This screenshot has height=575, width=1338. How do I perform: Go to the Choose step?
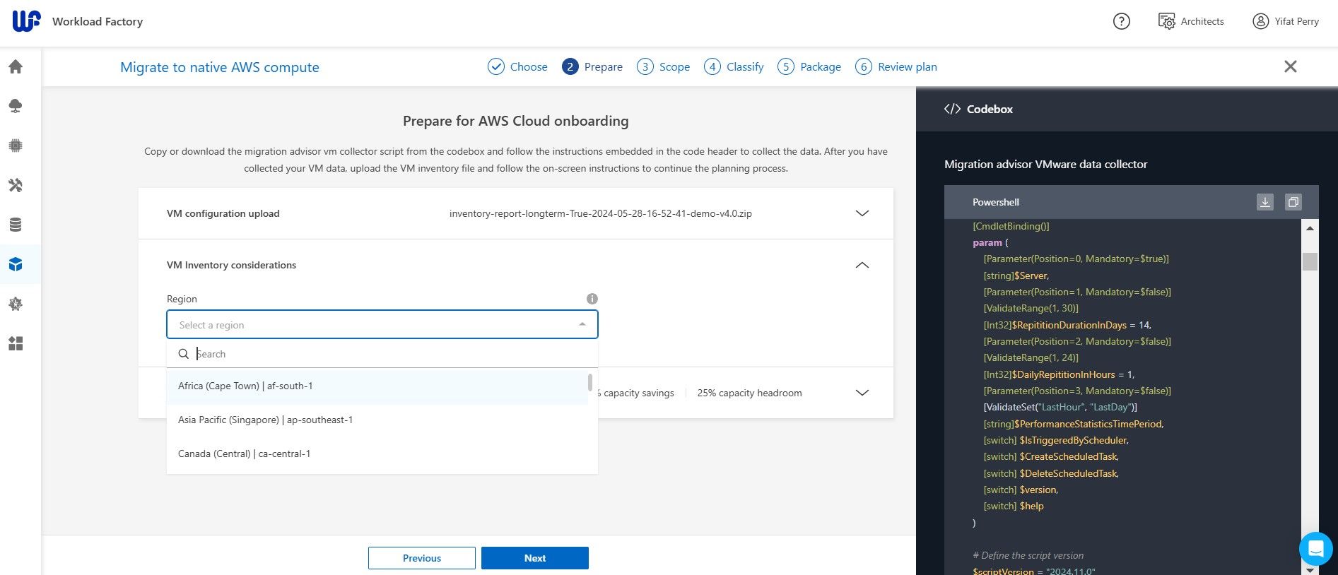(517, 67)
